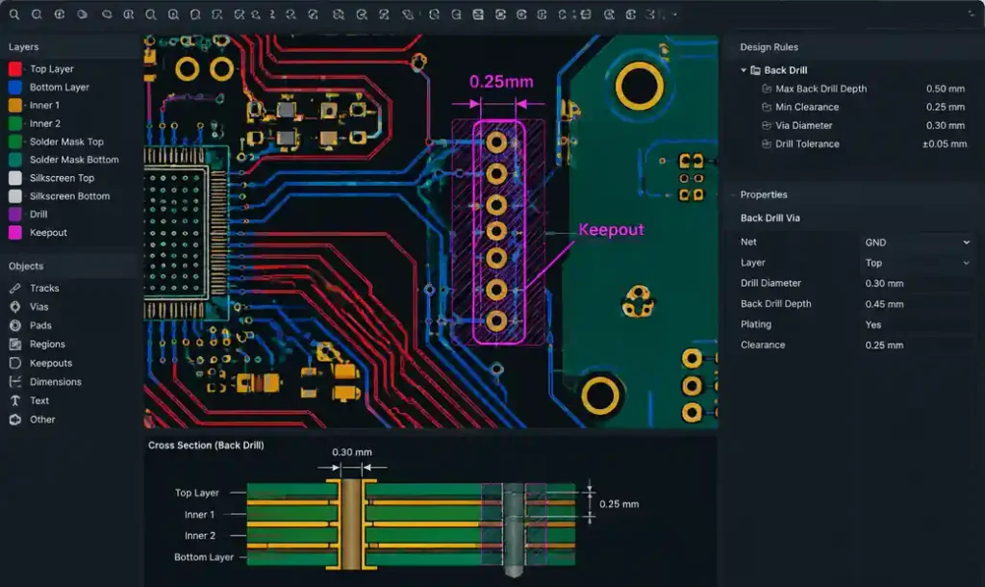The image size is (985, 587).
Task: Click the Pads icon in Objects panel
Action: [15, 325]
